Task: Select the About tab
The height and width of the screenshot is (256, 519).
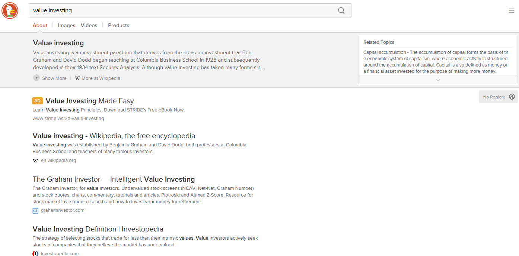Action: point(40,25)
